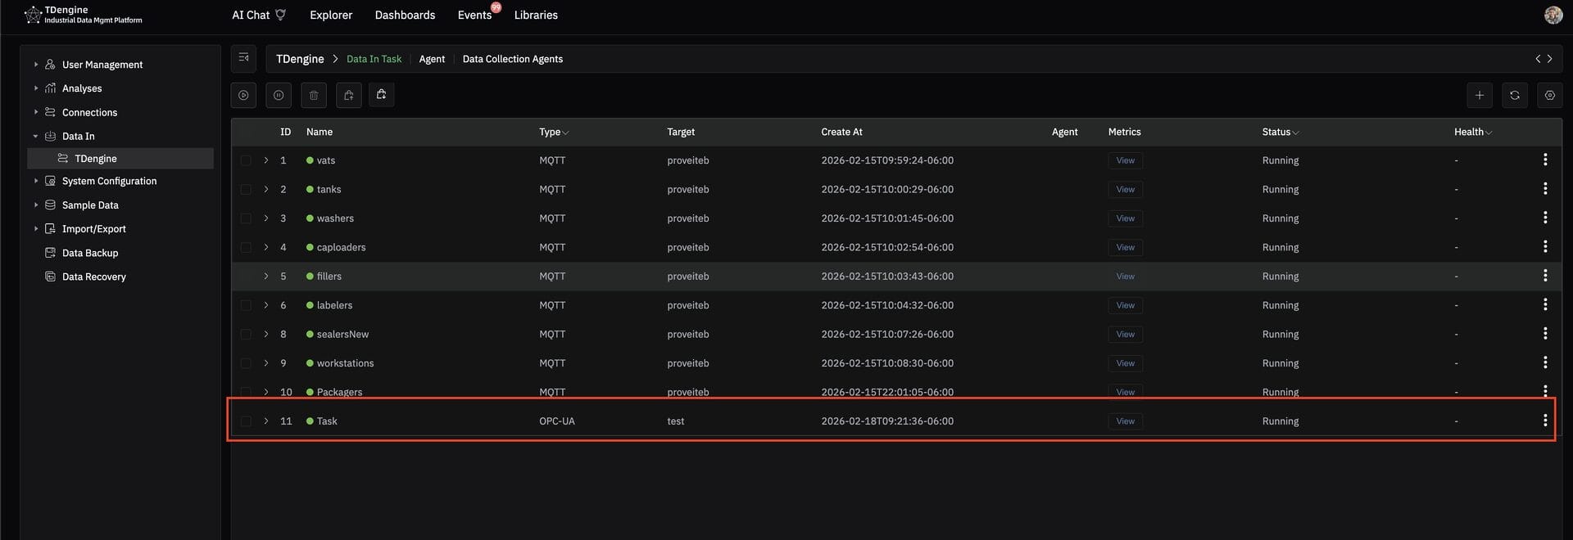Click the trash delete icon in toolbar
Viewport: 1573px width, 540px height.
pos(314,96)
